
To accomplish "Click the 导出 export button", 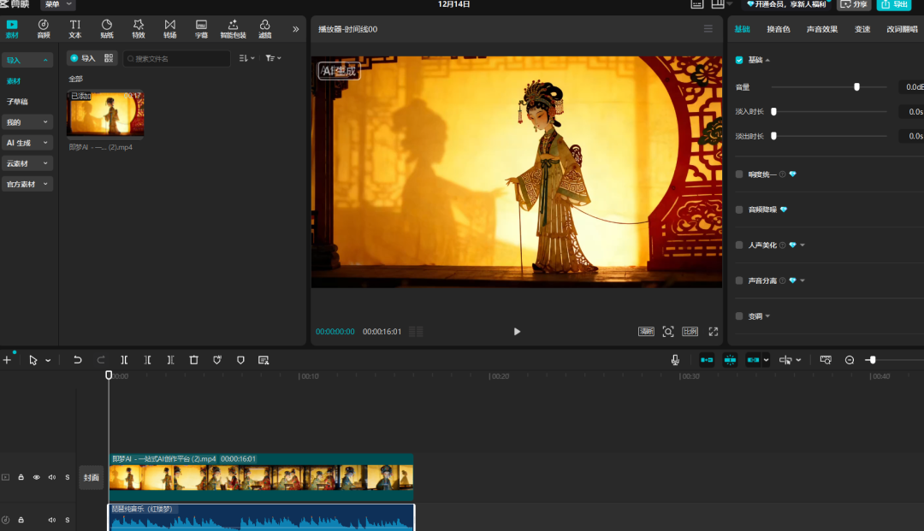I will point(894,4).
